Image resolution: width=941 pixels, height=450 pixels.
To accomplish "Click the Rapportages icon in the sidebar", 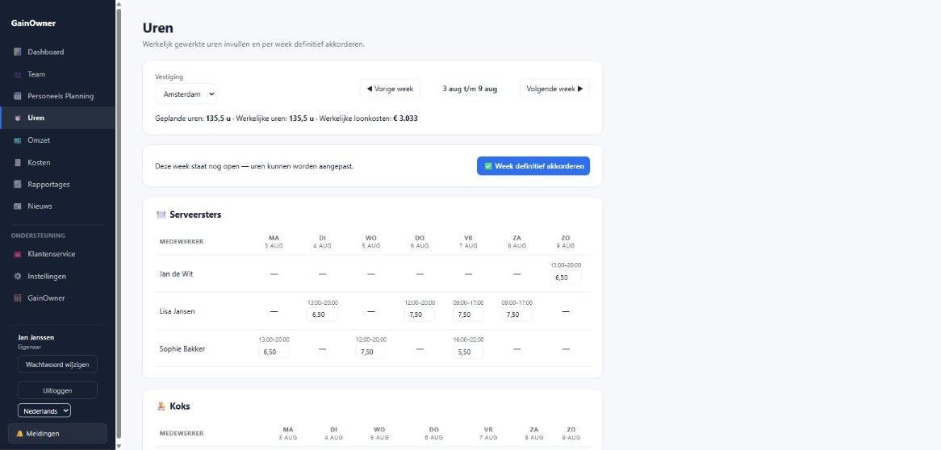I will click(18, 184).
